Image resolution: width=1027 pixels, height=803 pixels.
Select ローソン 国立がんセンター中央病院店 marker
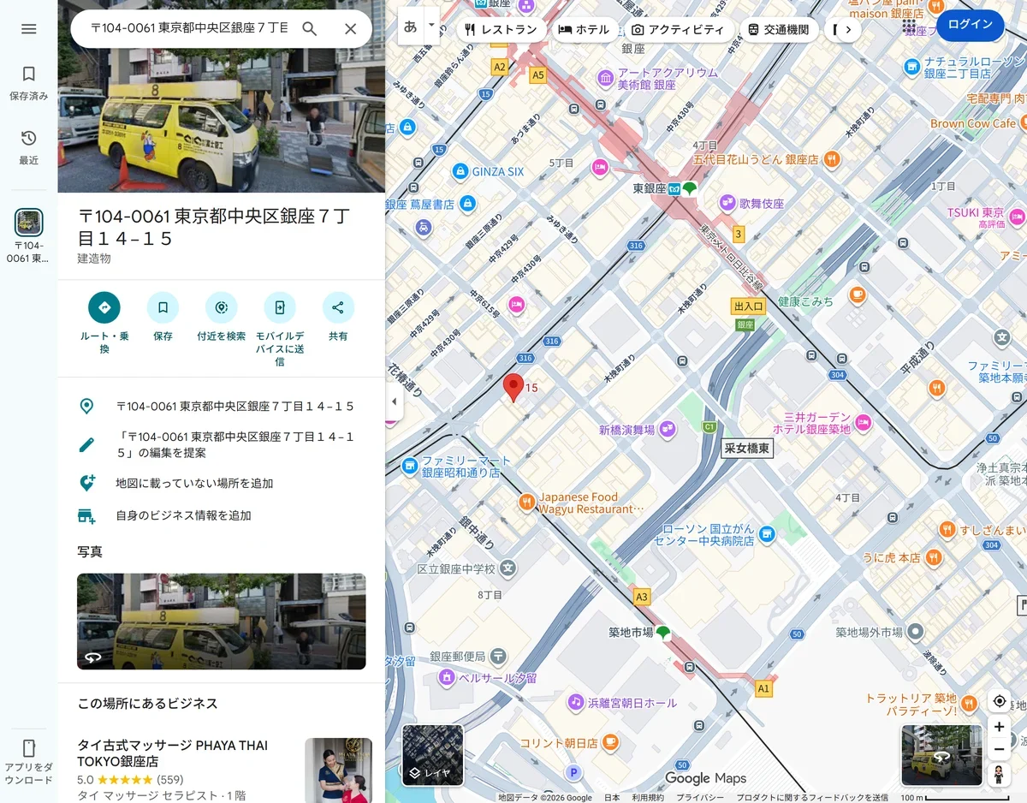(x=766, y=534)
